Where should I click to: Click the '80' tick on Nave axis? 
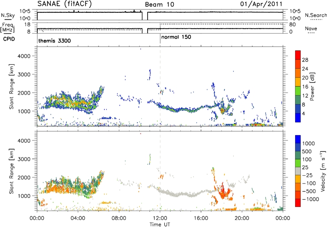coord(292,25)
